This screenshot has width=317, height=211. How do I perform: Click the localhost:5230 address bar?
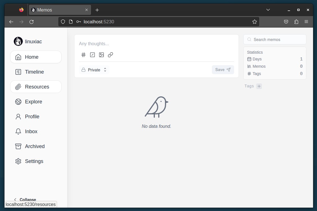159,22
